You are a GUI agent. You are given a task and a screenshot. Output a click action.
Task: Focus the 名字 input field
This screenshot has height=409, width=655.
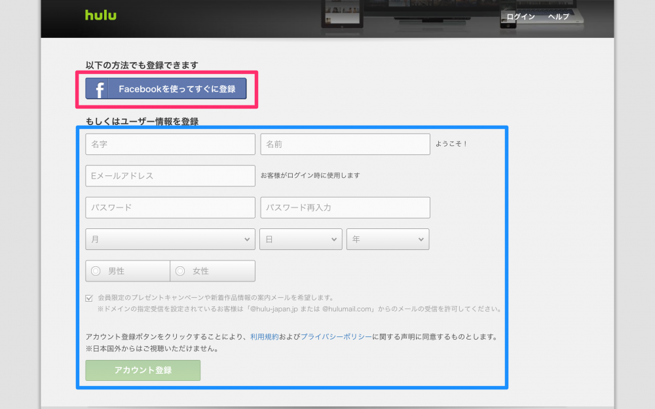coord(170,144)
